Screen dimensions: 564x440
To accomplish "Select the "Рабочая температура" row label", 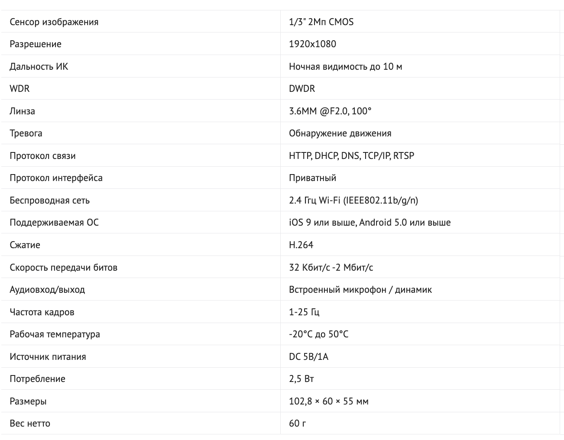I will coord(55,334).
